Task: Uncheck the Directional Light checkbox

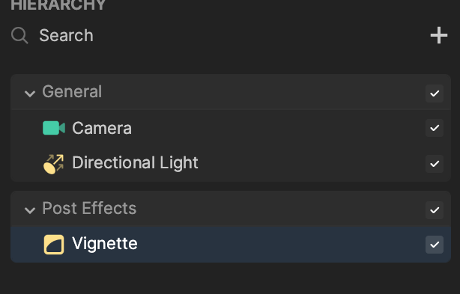Action: (435, 164)
